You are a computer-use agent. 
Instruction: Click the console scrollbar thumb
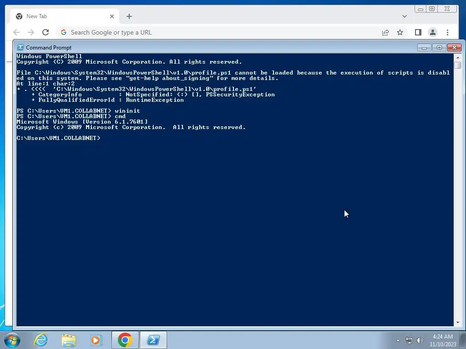tap(458, 65)
